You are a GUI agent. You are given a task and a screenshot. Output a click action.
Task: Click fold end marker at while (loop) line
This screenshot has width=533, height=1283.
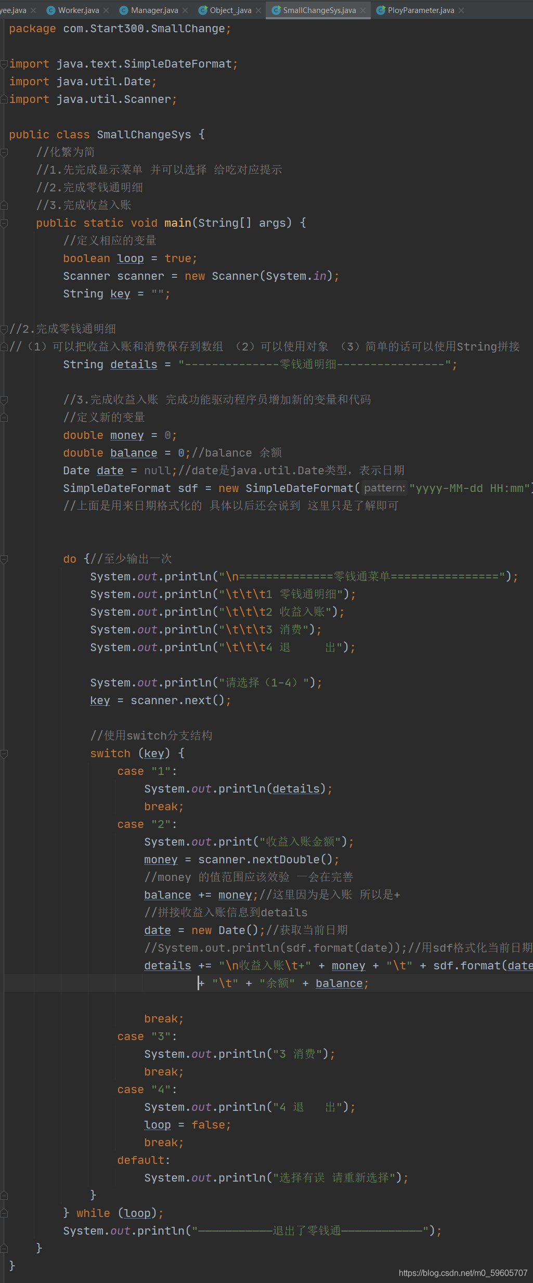4,1213
